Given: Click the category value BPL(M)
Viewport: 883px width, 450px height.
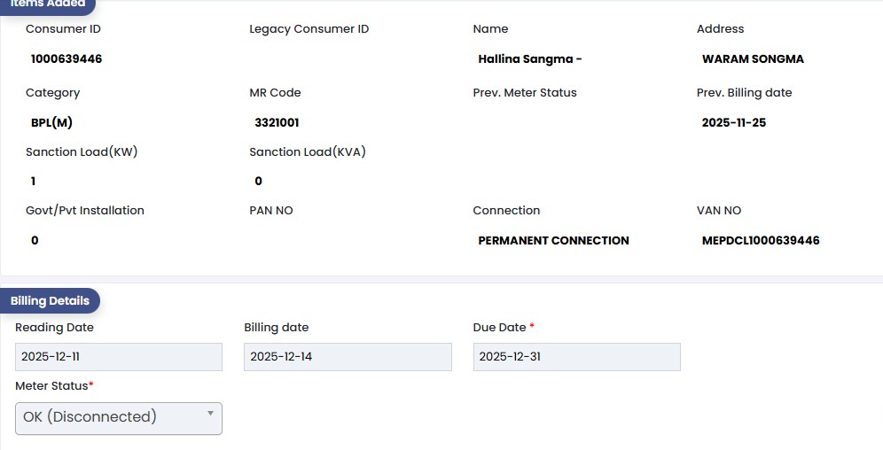Looking at the screenshot, I should 51,123.
